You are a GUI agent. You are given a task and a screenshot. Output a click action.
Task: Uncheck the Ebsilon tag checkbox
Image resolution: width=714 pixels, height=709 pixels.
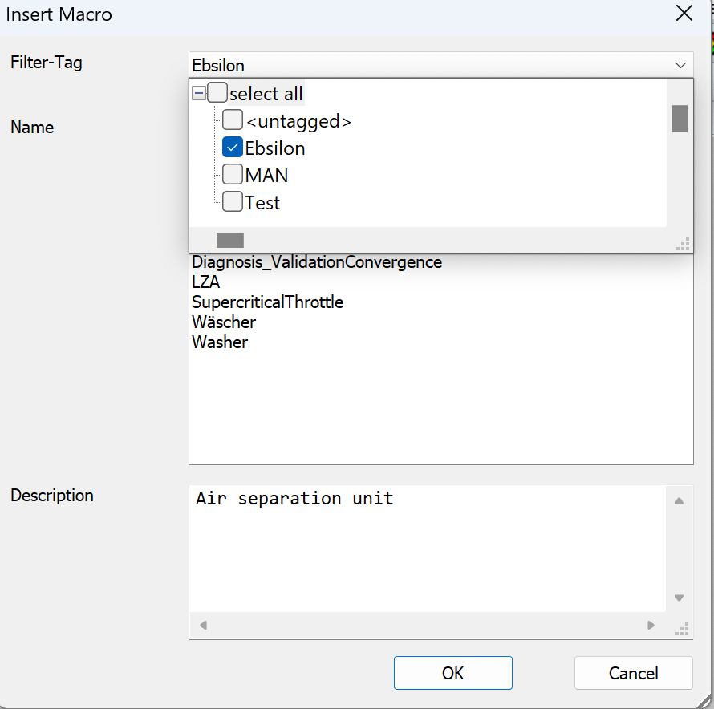pyautogui.click(x=232, y=147)
